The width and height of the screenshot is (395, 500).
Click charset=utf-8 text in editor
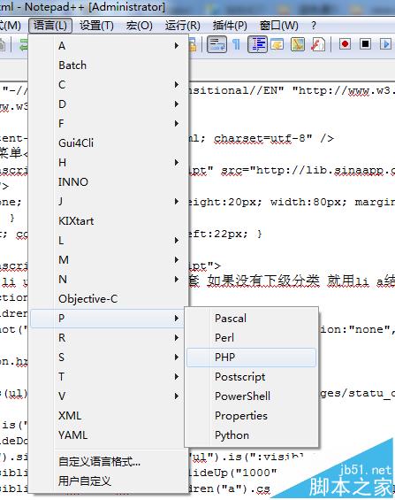tap(263, 138)
